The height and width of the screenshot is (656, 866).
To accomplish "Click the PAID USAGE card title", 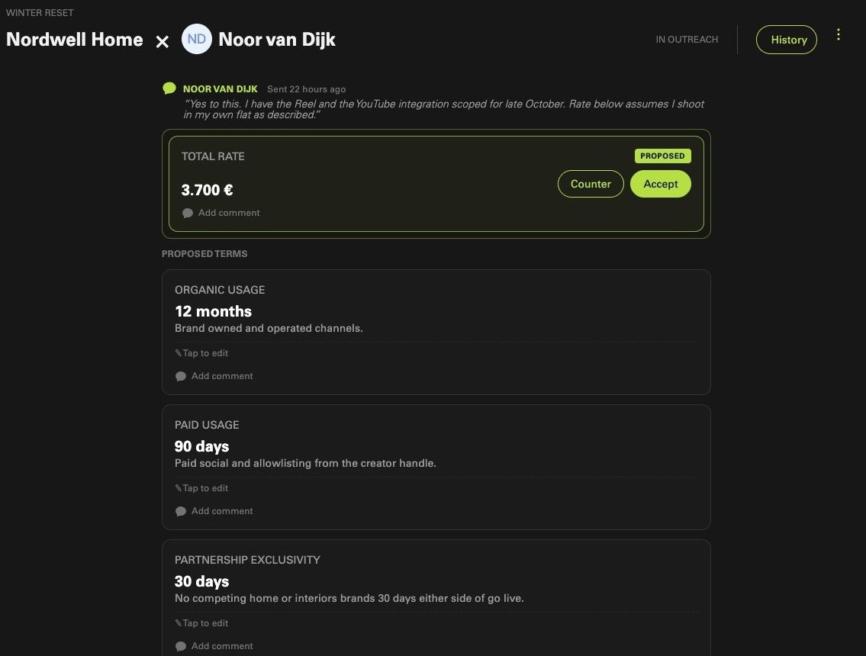I will point(207,425).
